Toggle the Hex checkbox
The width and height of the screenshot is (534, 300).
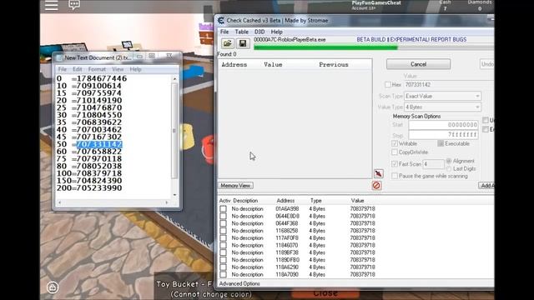point(387,84)
